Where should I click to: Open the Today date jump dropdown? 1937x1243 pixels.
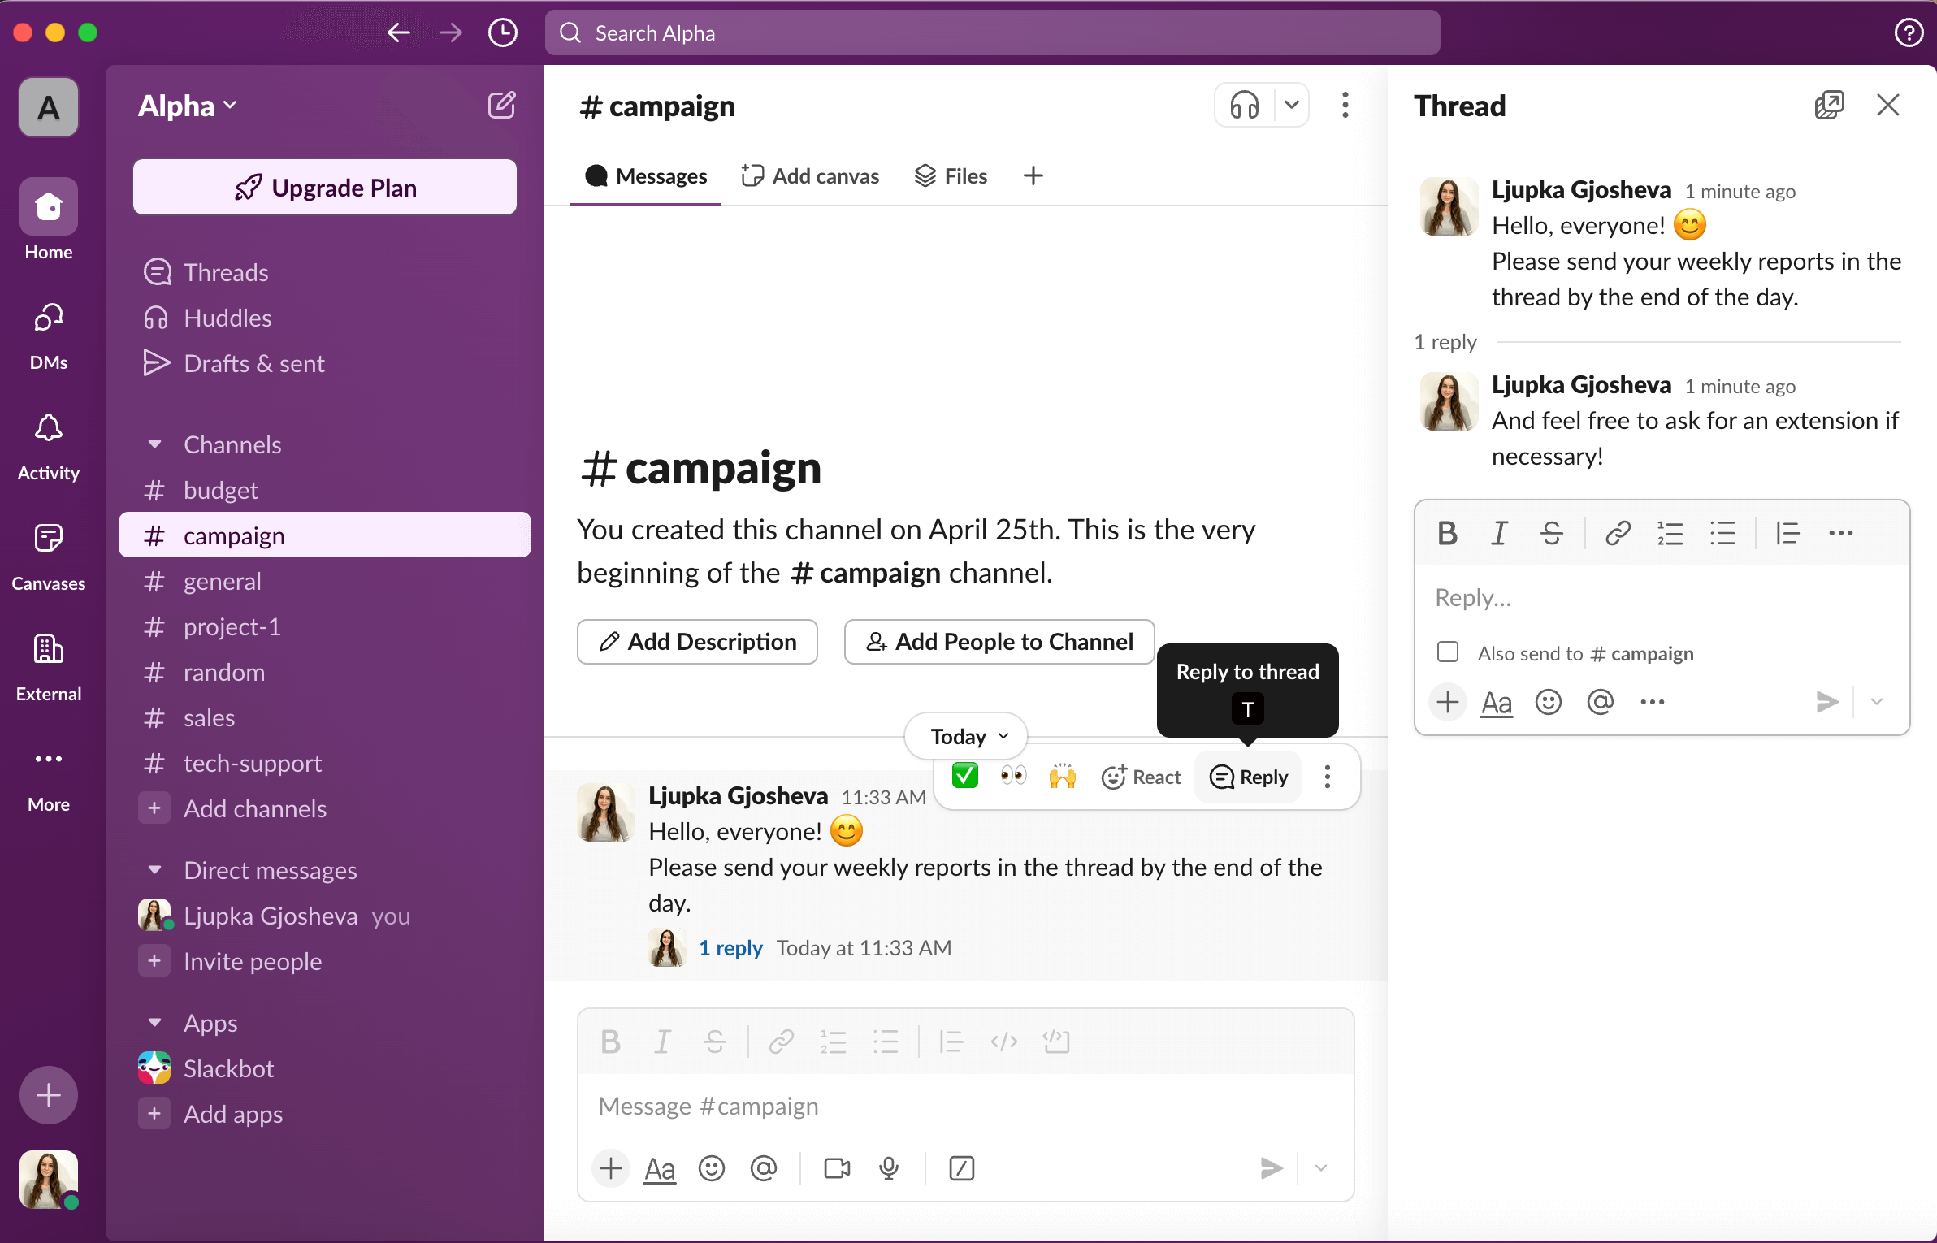966,737
